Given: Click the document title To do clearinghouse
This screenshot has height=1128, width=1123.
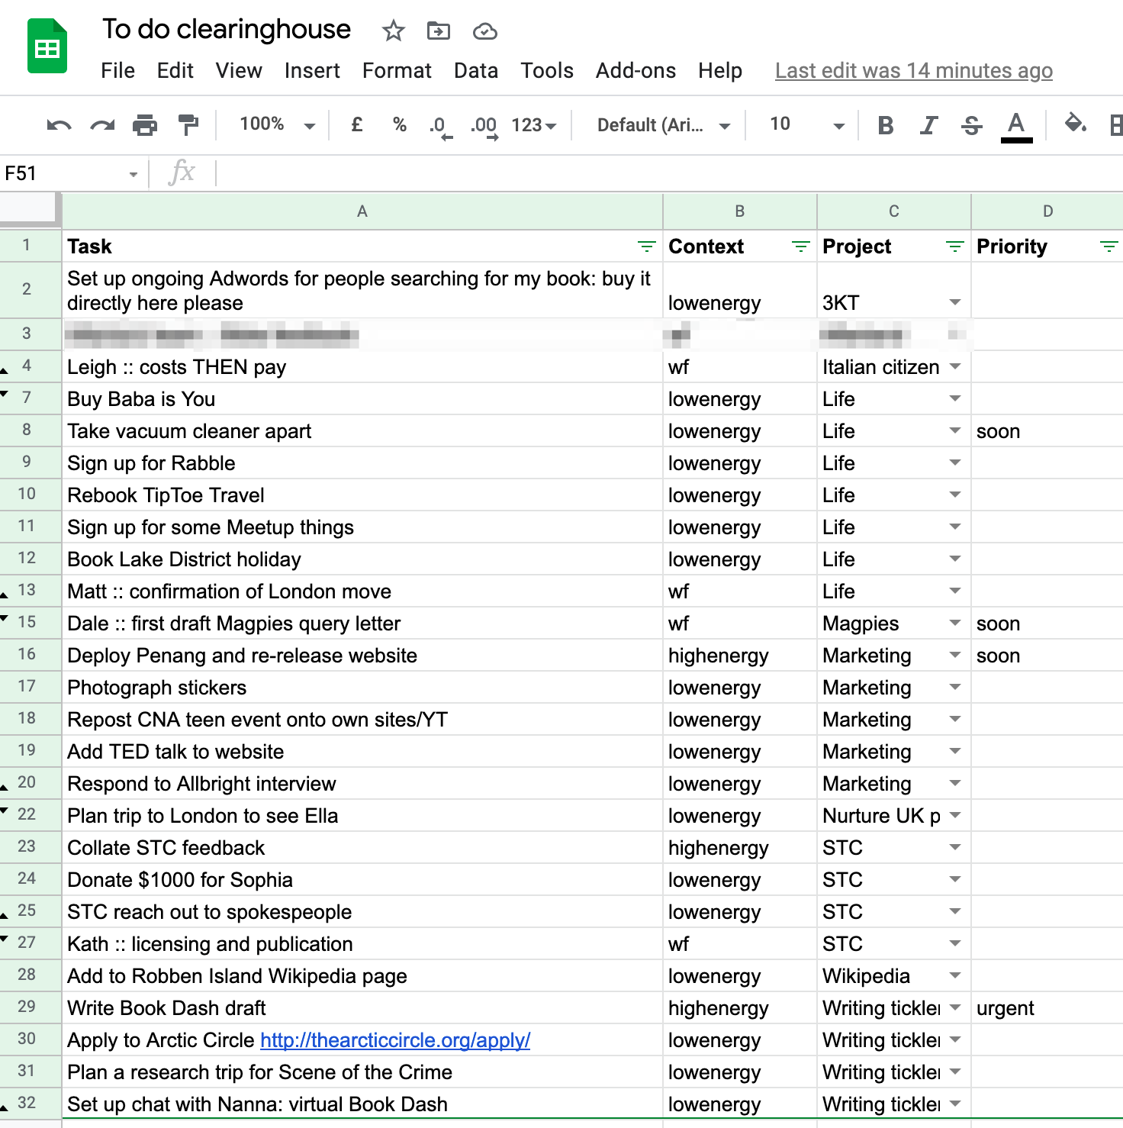Looking at the screenshot, I should [x=227, y=30].
